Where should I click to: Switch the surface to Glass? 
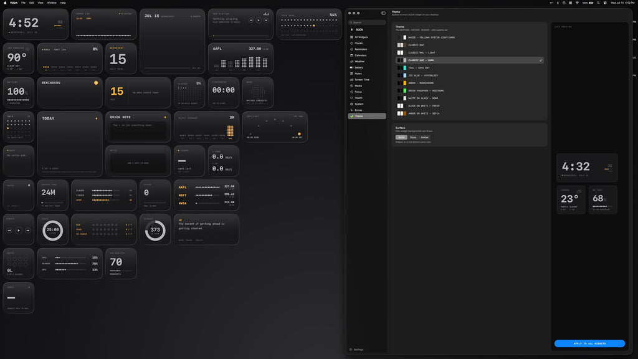(x=413, y=138)
